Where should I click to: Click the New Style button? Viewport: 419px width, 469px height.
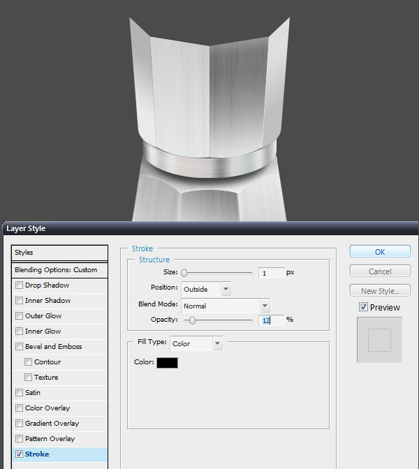click(x=380, y=291)
